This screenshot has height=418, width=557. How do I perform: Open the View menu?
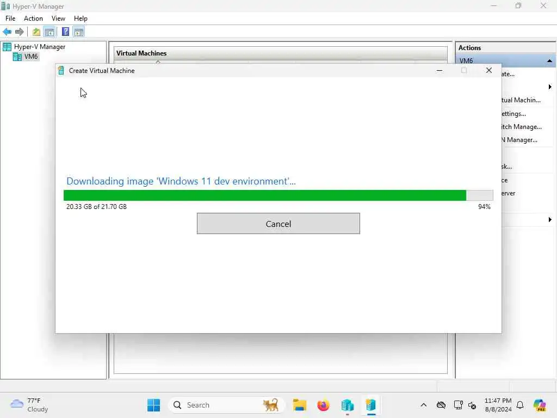point(58,19)
